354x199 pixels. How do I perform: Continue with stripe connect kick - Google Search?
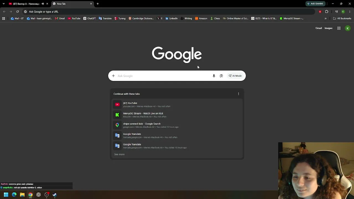click(x=177, y=125)
